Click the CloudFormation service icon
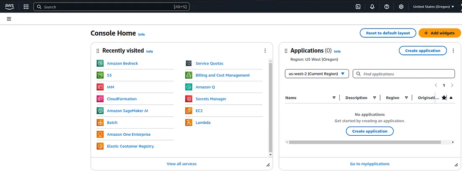This screenshot has height=173, width=462. point(100,99)
